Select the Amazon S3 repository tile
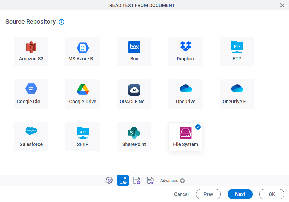289x202 pixels. coord(31,51)
